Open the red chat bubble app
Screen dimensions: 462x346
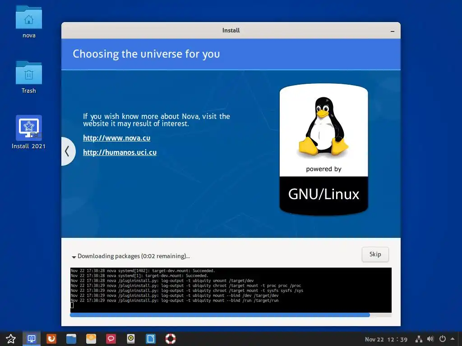(x=111, y=339)
